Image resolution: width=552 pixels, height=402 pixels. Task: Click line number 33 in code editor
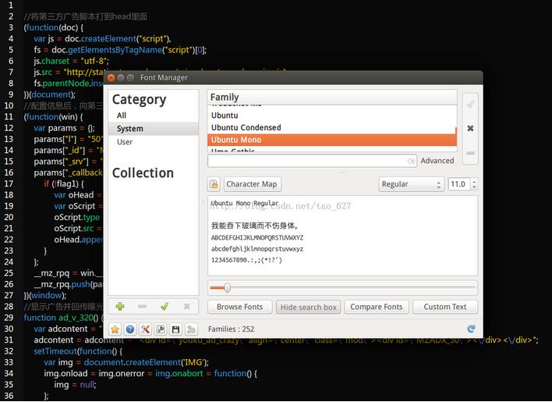tap(9, 362)
